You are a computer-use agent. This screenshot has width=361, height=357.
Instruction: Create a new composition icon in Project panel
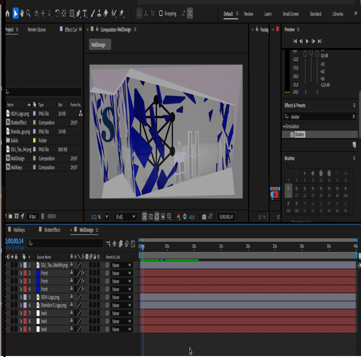pyautogui.click(x=17, y=216)
